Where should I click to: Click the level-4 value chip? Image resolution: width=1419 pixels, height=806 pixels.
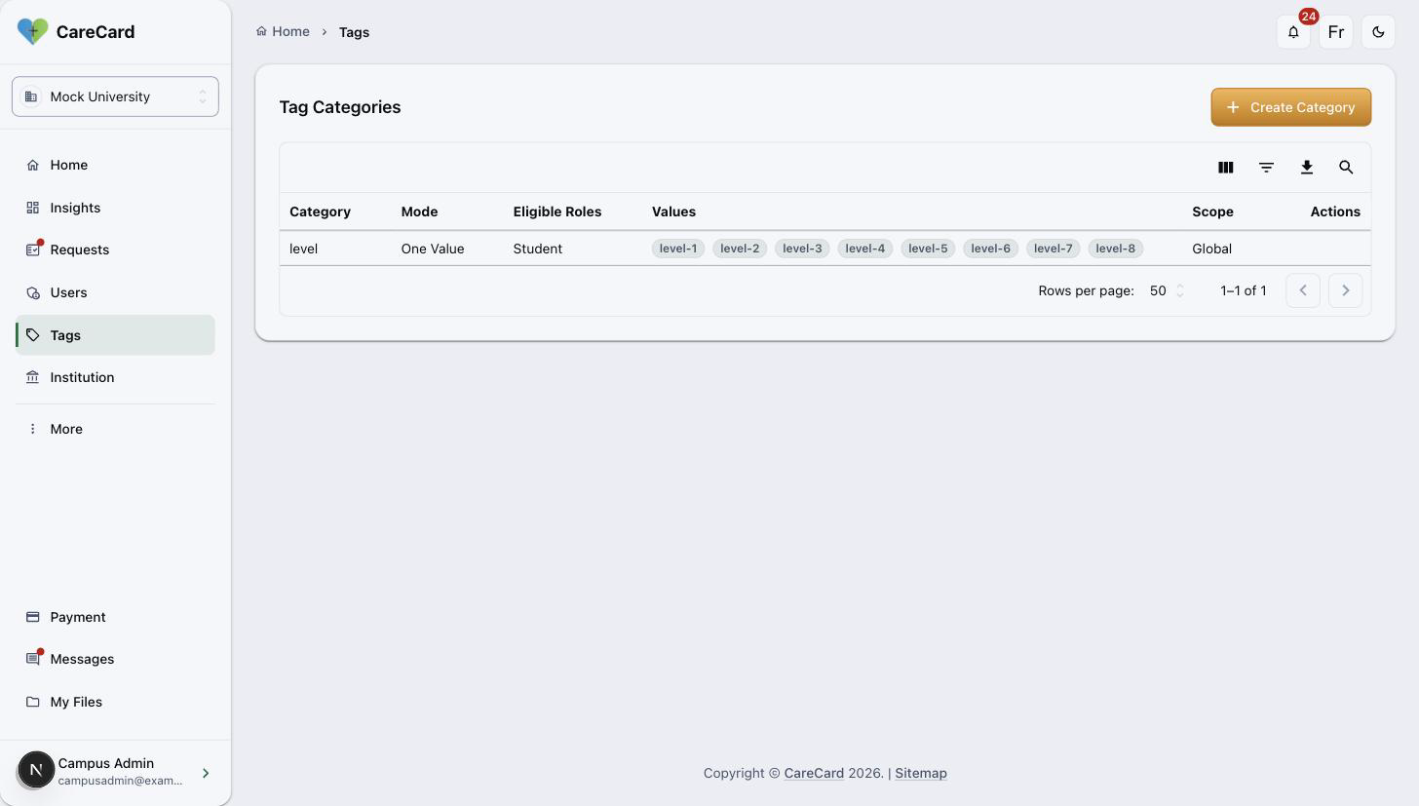click(x=865, y=249)
